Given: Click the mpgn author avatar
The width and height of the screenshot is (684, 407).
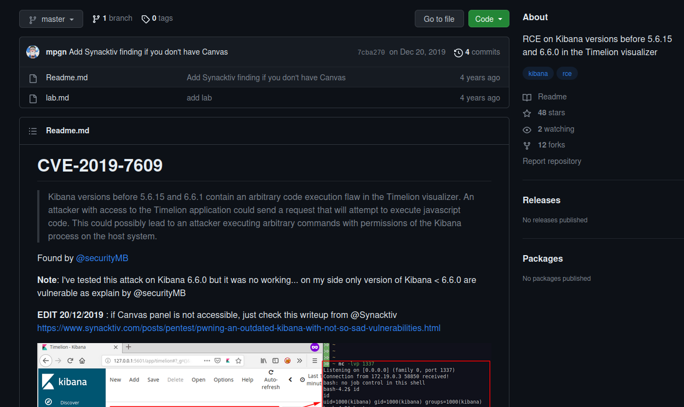Looking at the screenshot, I should pos(33,52).
